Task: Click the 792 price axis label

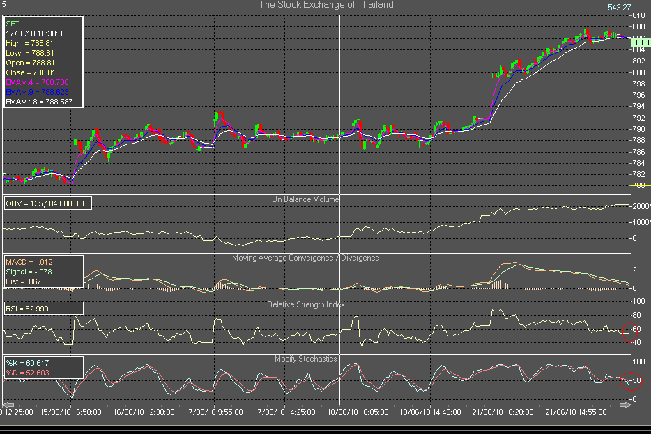Action: (638, 118)
